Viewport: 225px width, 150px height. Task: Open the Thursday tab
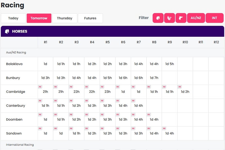click(x=65, y=18)
